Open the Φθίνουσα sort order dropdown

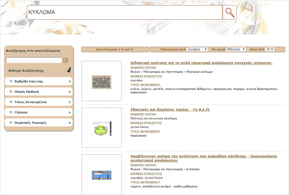pos(236,49)
